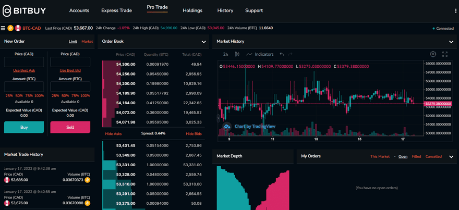Click Bitcoin icon next to 0.03670988 volume
The image size is (459, 210).
click(87, 203)
